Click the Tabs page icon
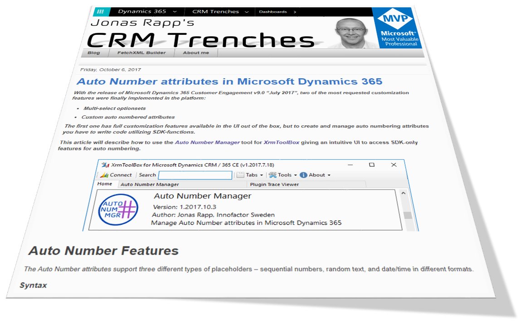The width and height of the screenshot is (521, 322). [240, 175]
